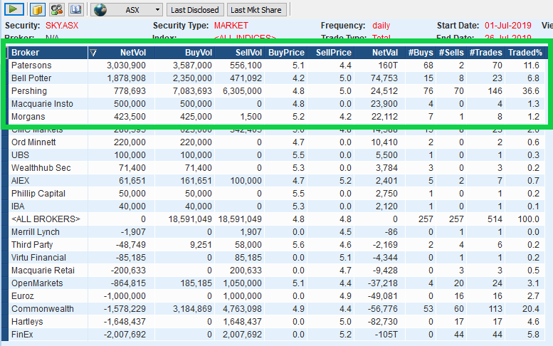Sort by the SellVol column header
Screen dimensions: 553x346
[x=239, y=53]
